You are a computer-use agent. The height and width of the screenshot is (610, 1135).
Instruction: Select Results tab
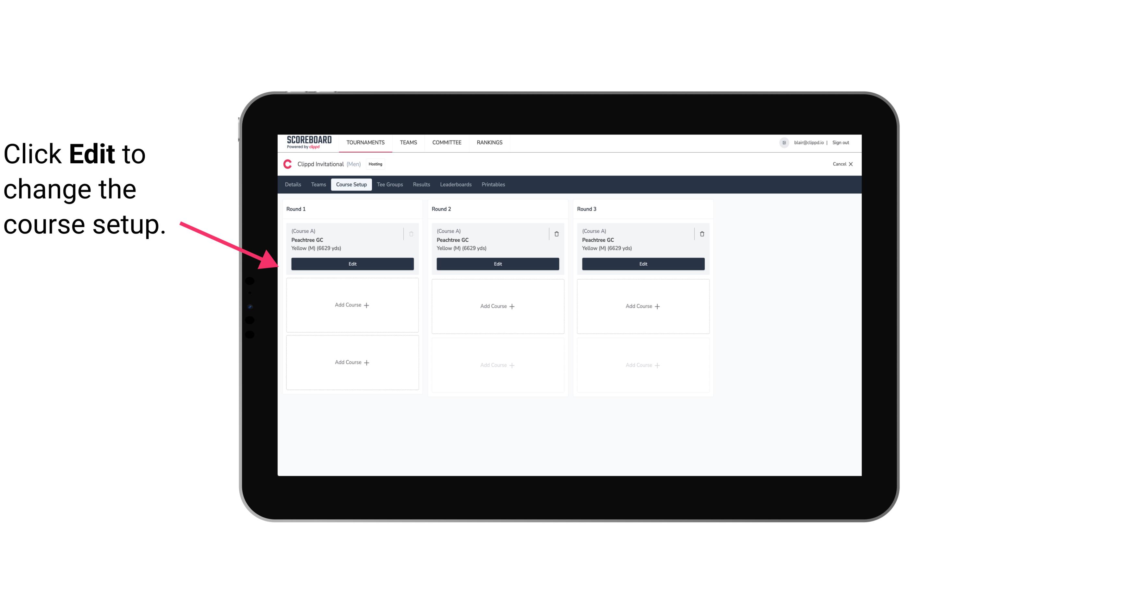422,184
